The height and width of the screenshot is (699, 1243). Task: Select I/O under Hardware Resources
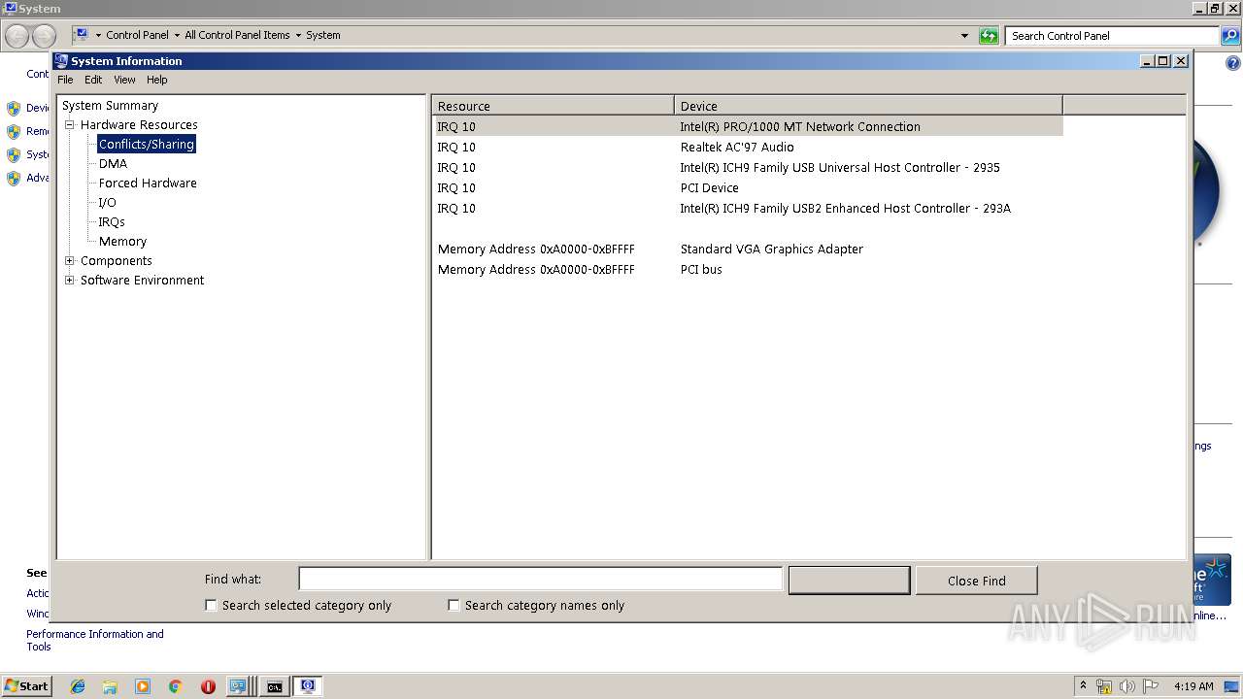coord(107,202)
